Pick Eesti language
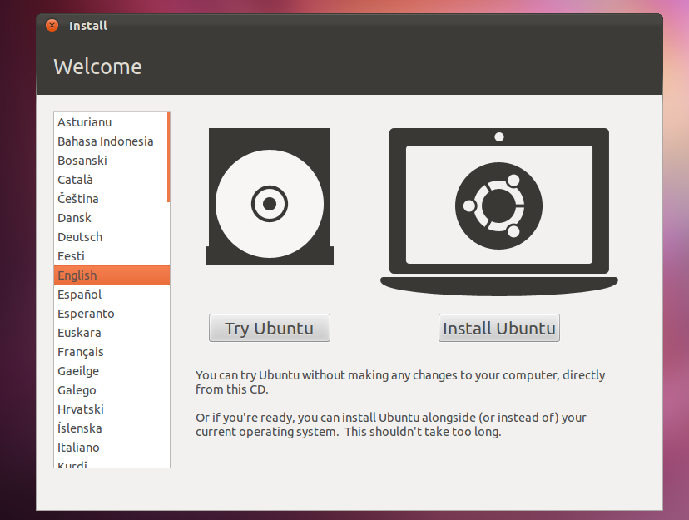Screen dimensions: 689x520 click(x=112, y=256)
